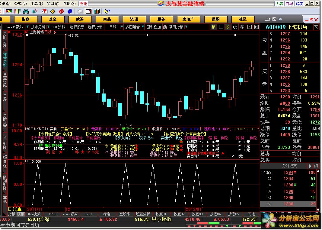
Task: Click the grayed clipboard toolbar icon
Action: tap(80, 11)
